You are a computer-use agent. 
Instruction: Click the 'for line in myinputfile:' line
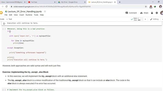[x=23, y=41]
